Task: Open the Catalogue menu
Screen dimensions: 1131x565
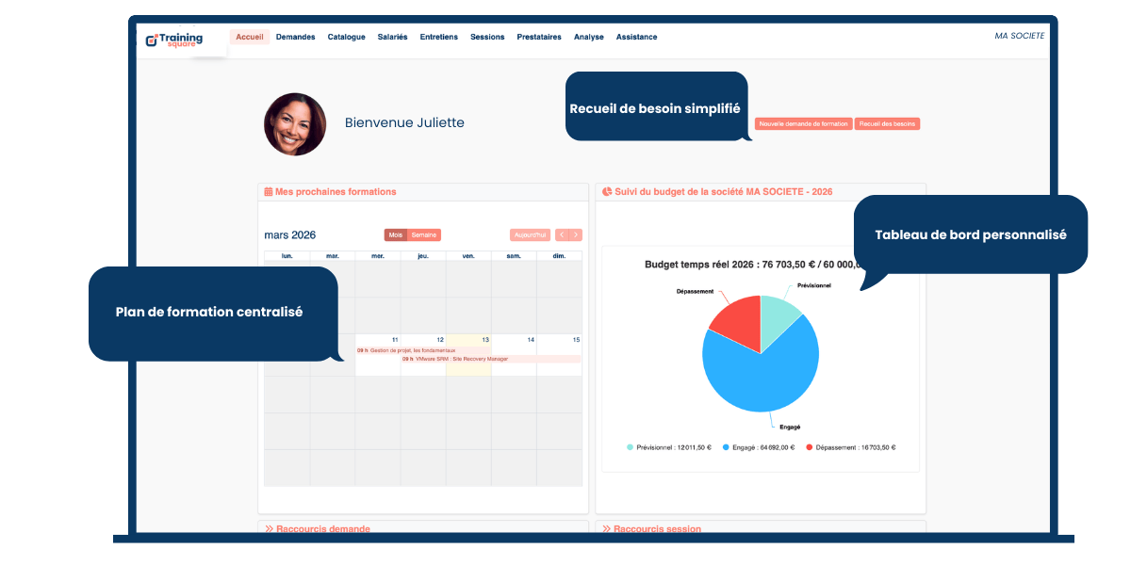Action: [x=346, y=37]
